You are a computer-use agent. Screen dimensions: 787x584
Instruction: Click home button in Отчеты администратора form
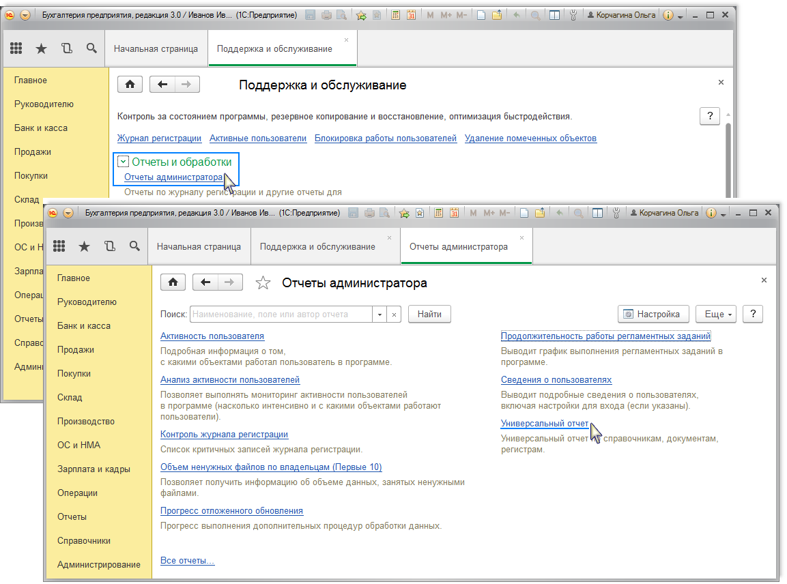[173, 282]
